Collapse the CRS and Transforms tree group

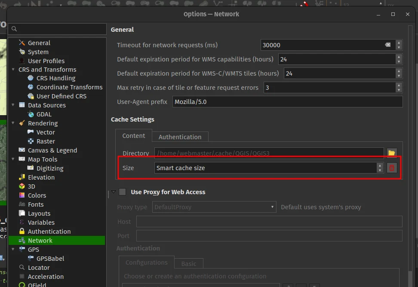pos(13,70)
